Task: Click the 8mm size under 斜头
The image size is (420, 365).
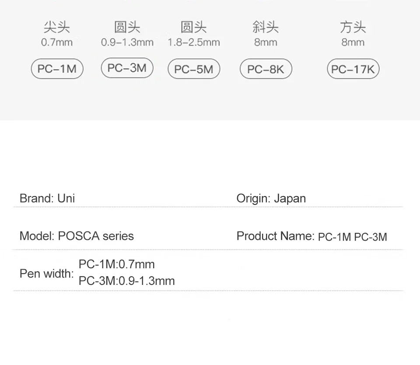Action: coord(266,42)
